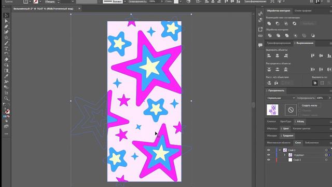Click artwork thumbnail in Transparency panel
The width and height of the screenshot is (332, 187).
pyautogui.click(x=272, y=110)
